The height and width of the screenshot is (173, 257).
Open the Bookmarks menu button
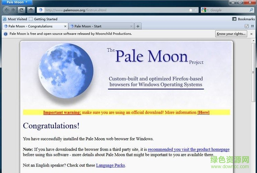[244, 19]
